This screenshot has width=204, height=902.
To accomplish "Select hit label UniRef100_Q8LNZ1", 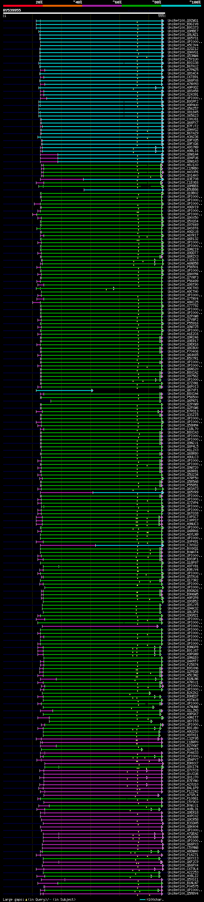I will coord(183,35).
